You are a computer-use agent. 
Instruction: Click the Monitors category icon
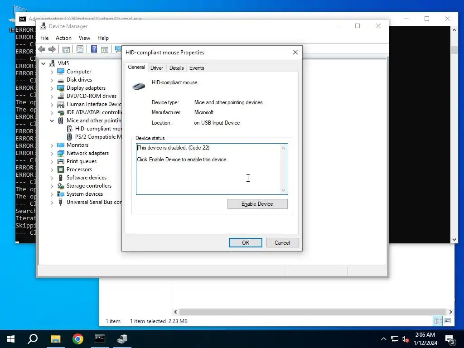click(x=61, y=145)
